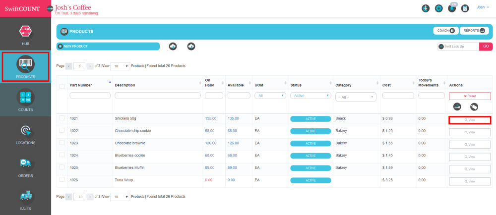Viewport: 496px width, 215px height.
Task: Check the box for part 1021 Snickers
Action: point(62,118)
